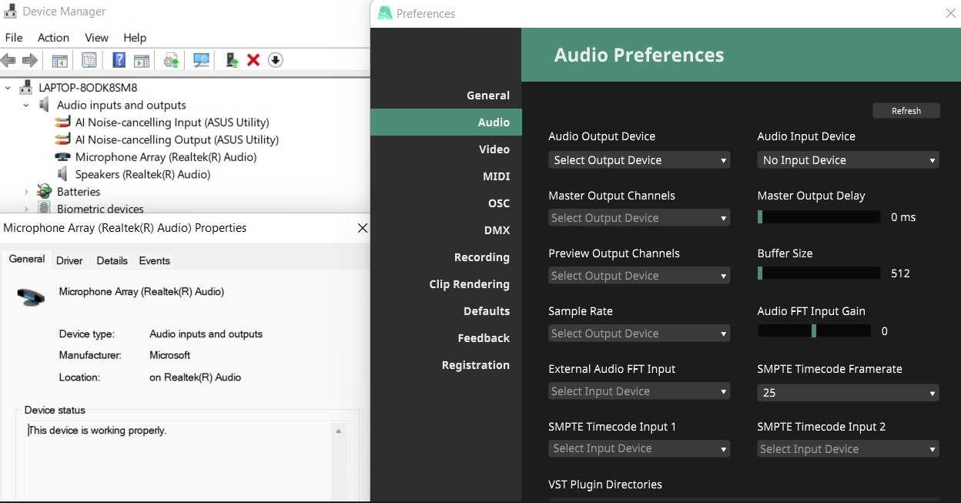Toggle the Show/Hide Action Pane toolbar icon

142,60
